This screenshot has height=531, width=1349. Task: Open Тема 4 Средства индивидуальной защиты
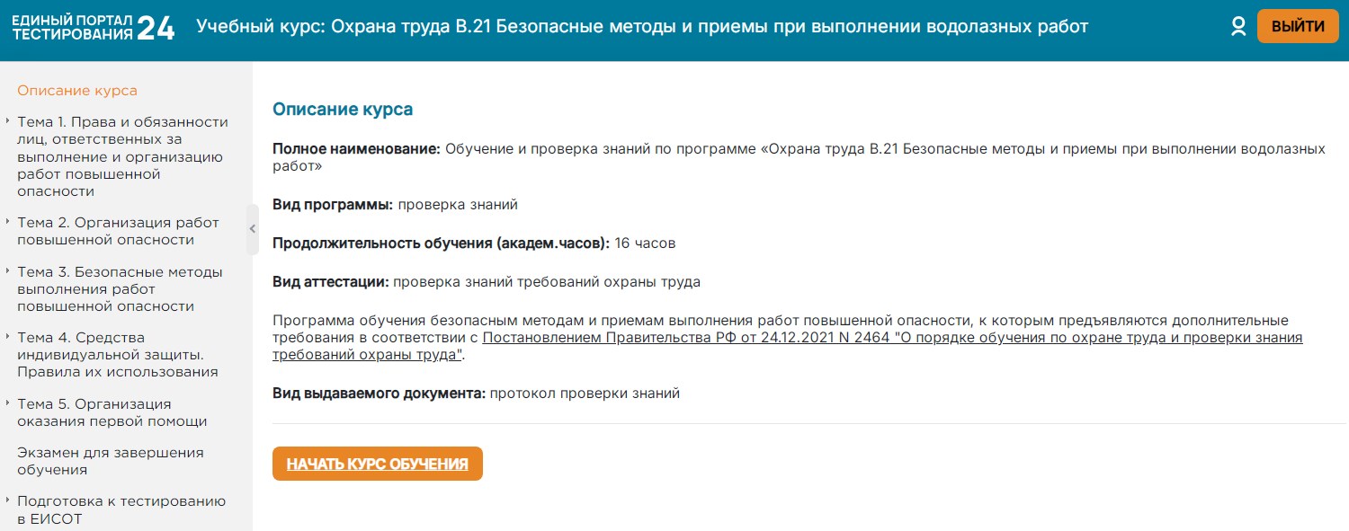point(117,354)
